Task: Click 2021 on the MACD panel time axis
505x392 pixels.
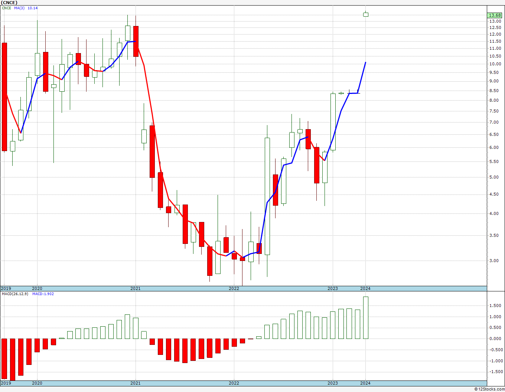Action: 136,383
